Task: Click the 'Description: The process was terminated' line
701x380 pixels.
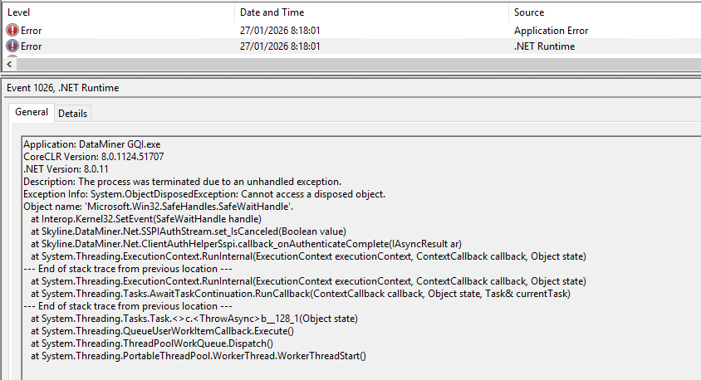Action: [x=183, y=182]
